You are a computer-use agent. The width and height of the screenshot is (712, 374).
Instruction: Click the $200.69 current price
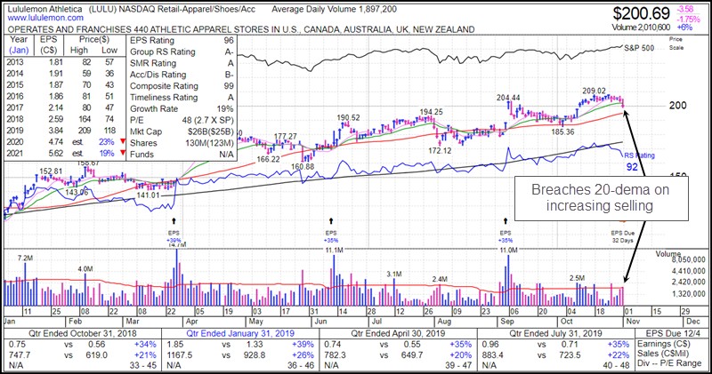click(641, 13)
